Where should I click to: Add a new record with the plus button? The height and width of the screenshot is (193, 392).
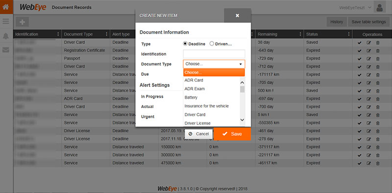point(22,22)
